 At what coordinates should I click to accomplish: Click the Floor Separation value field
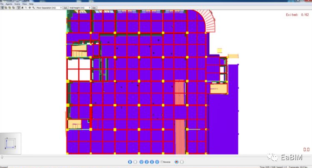tap(59, 8)
